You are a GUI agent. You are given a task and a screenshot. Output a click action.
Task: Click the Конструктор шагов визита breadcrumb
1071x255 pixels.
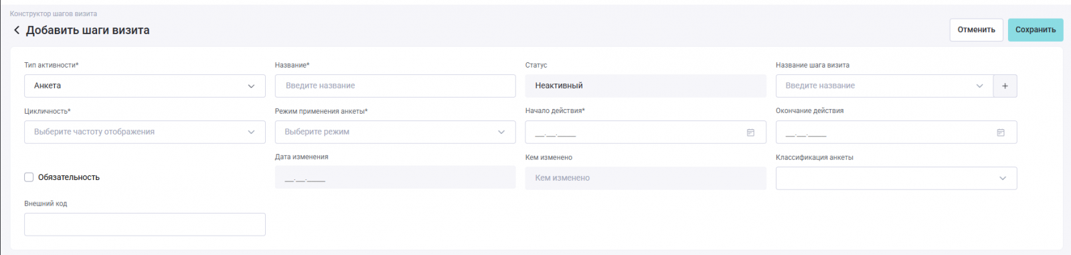(x=54, y=13)
